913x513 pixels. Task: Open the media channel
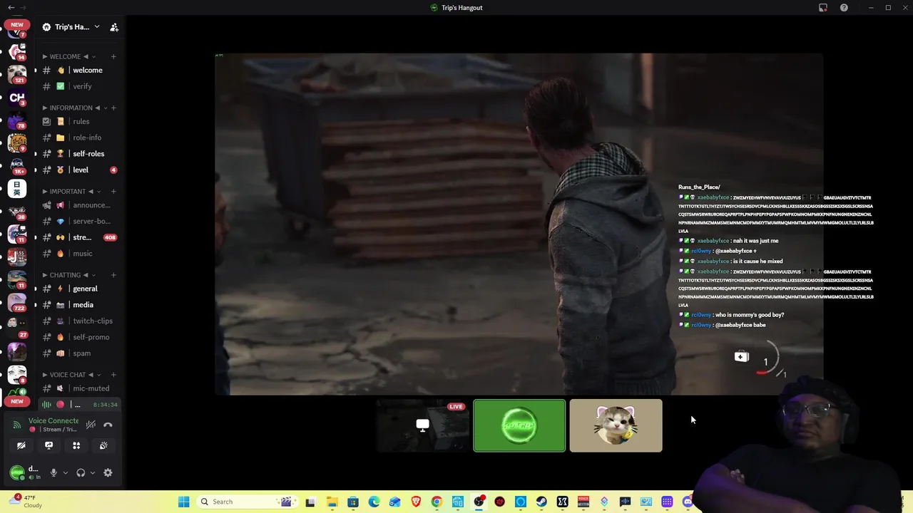[80, 305]
